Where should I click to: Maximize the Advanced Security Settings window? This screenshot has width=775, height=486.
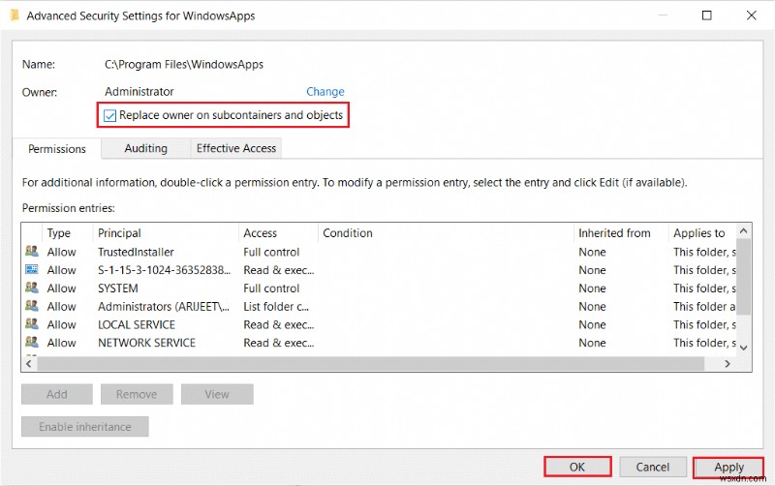coord(707,15)
